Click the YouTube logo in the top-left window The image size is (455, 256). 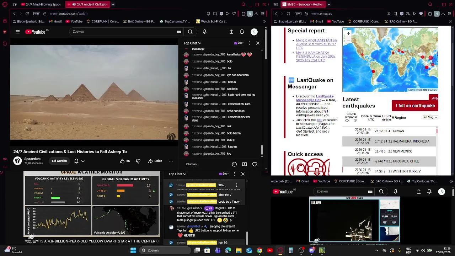[35, 32]
